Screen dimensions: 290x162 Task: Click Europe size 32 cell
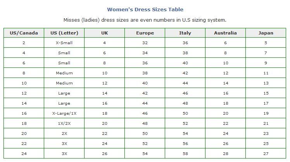[145, 43]
